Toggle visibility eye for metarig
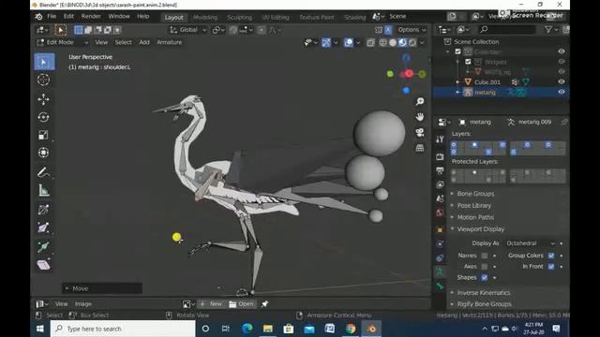 [x=562, y=92]
